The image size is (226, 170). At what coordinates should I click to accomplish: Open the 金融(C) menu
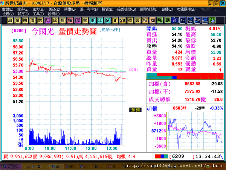pyautogui.click(x=167, y=9)
